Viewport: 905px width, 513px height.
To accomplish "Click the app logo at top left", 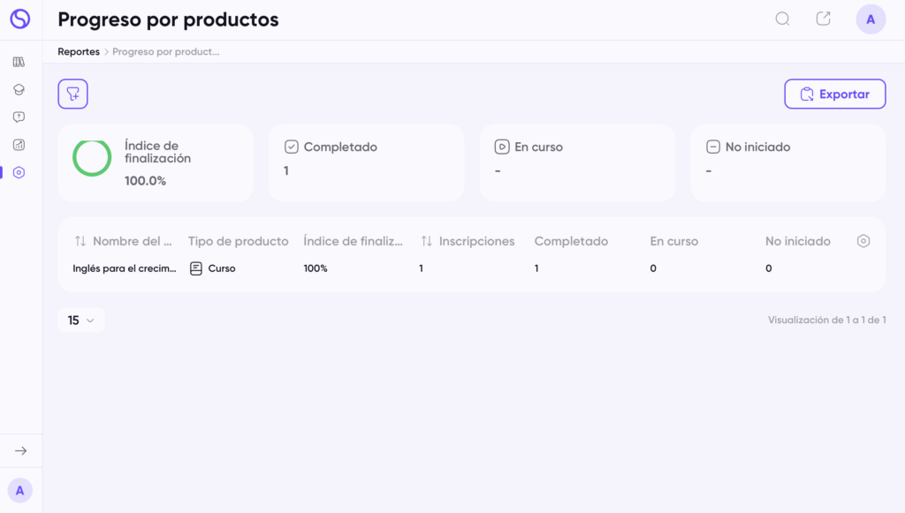I will pyautogui.click(x=20, y=19).
